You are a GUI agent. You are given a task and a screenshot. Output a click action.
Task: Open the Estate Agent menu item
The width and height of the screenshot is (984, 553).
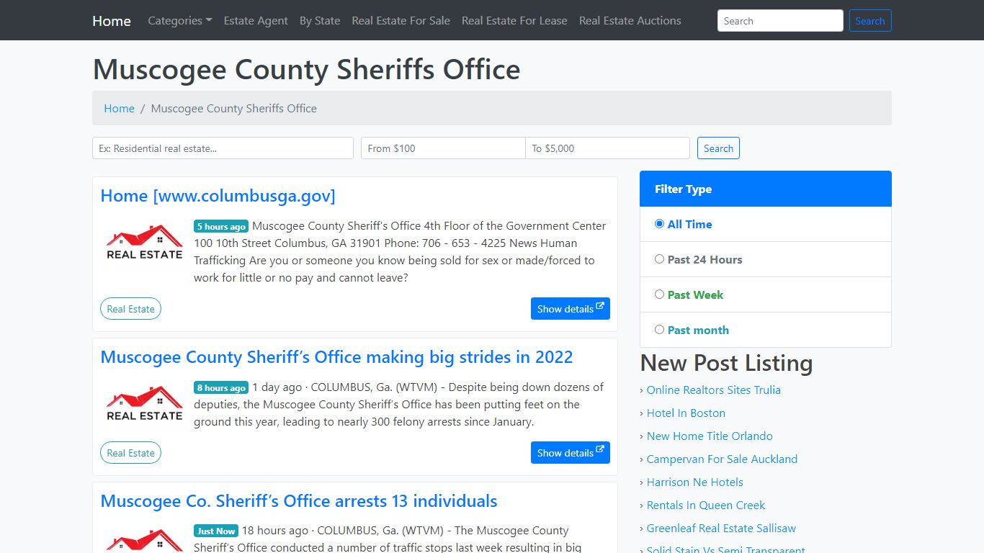coord(256,21)
